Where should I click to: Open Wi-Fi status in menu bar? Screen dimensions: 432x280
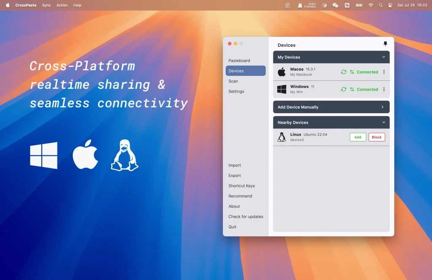pos(371,5)
